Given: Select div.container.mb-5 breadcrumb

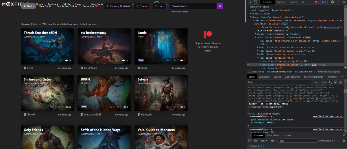Looking at the screenshot, I should click(x=304, y=71).
